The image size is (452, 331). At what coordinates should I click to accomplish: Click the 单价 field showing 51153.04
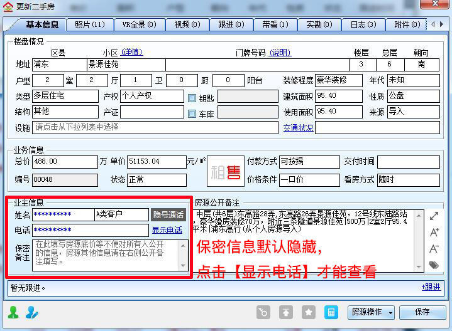click(157, 162)
